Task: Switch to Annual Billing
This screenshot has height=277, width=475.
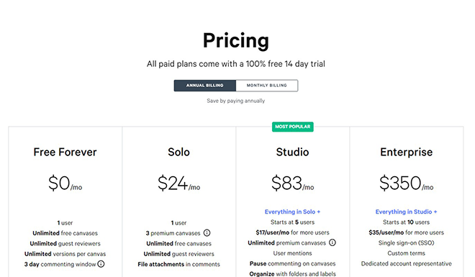Action: tap(205, 86)
